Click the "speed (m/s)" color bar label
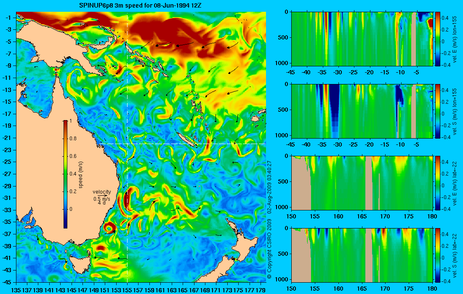This screenshot has width=463, height=294. point(81,175)
